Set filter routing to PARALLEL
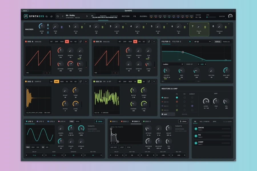This screenshot has width=257, height=171. tap(226, 42)
